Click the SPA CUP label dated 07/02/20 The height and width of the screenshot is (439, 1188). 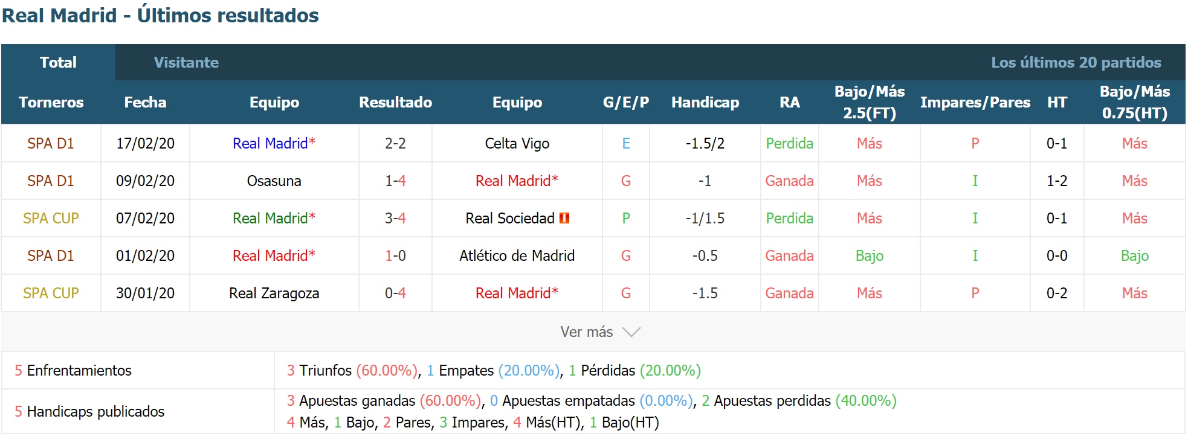[51, 218]
